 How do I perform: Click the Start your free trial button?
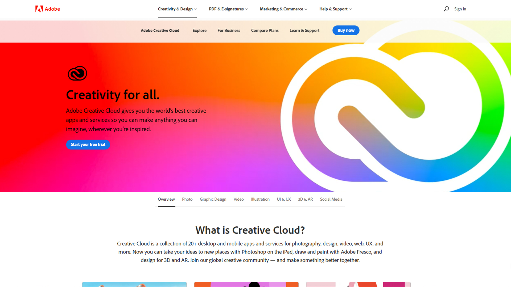[x=88, y=144]
